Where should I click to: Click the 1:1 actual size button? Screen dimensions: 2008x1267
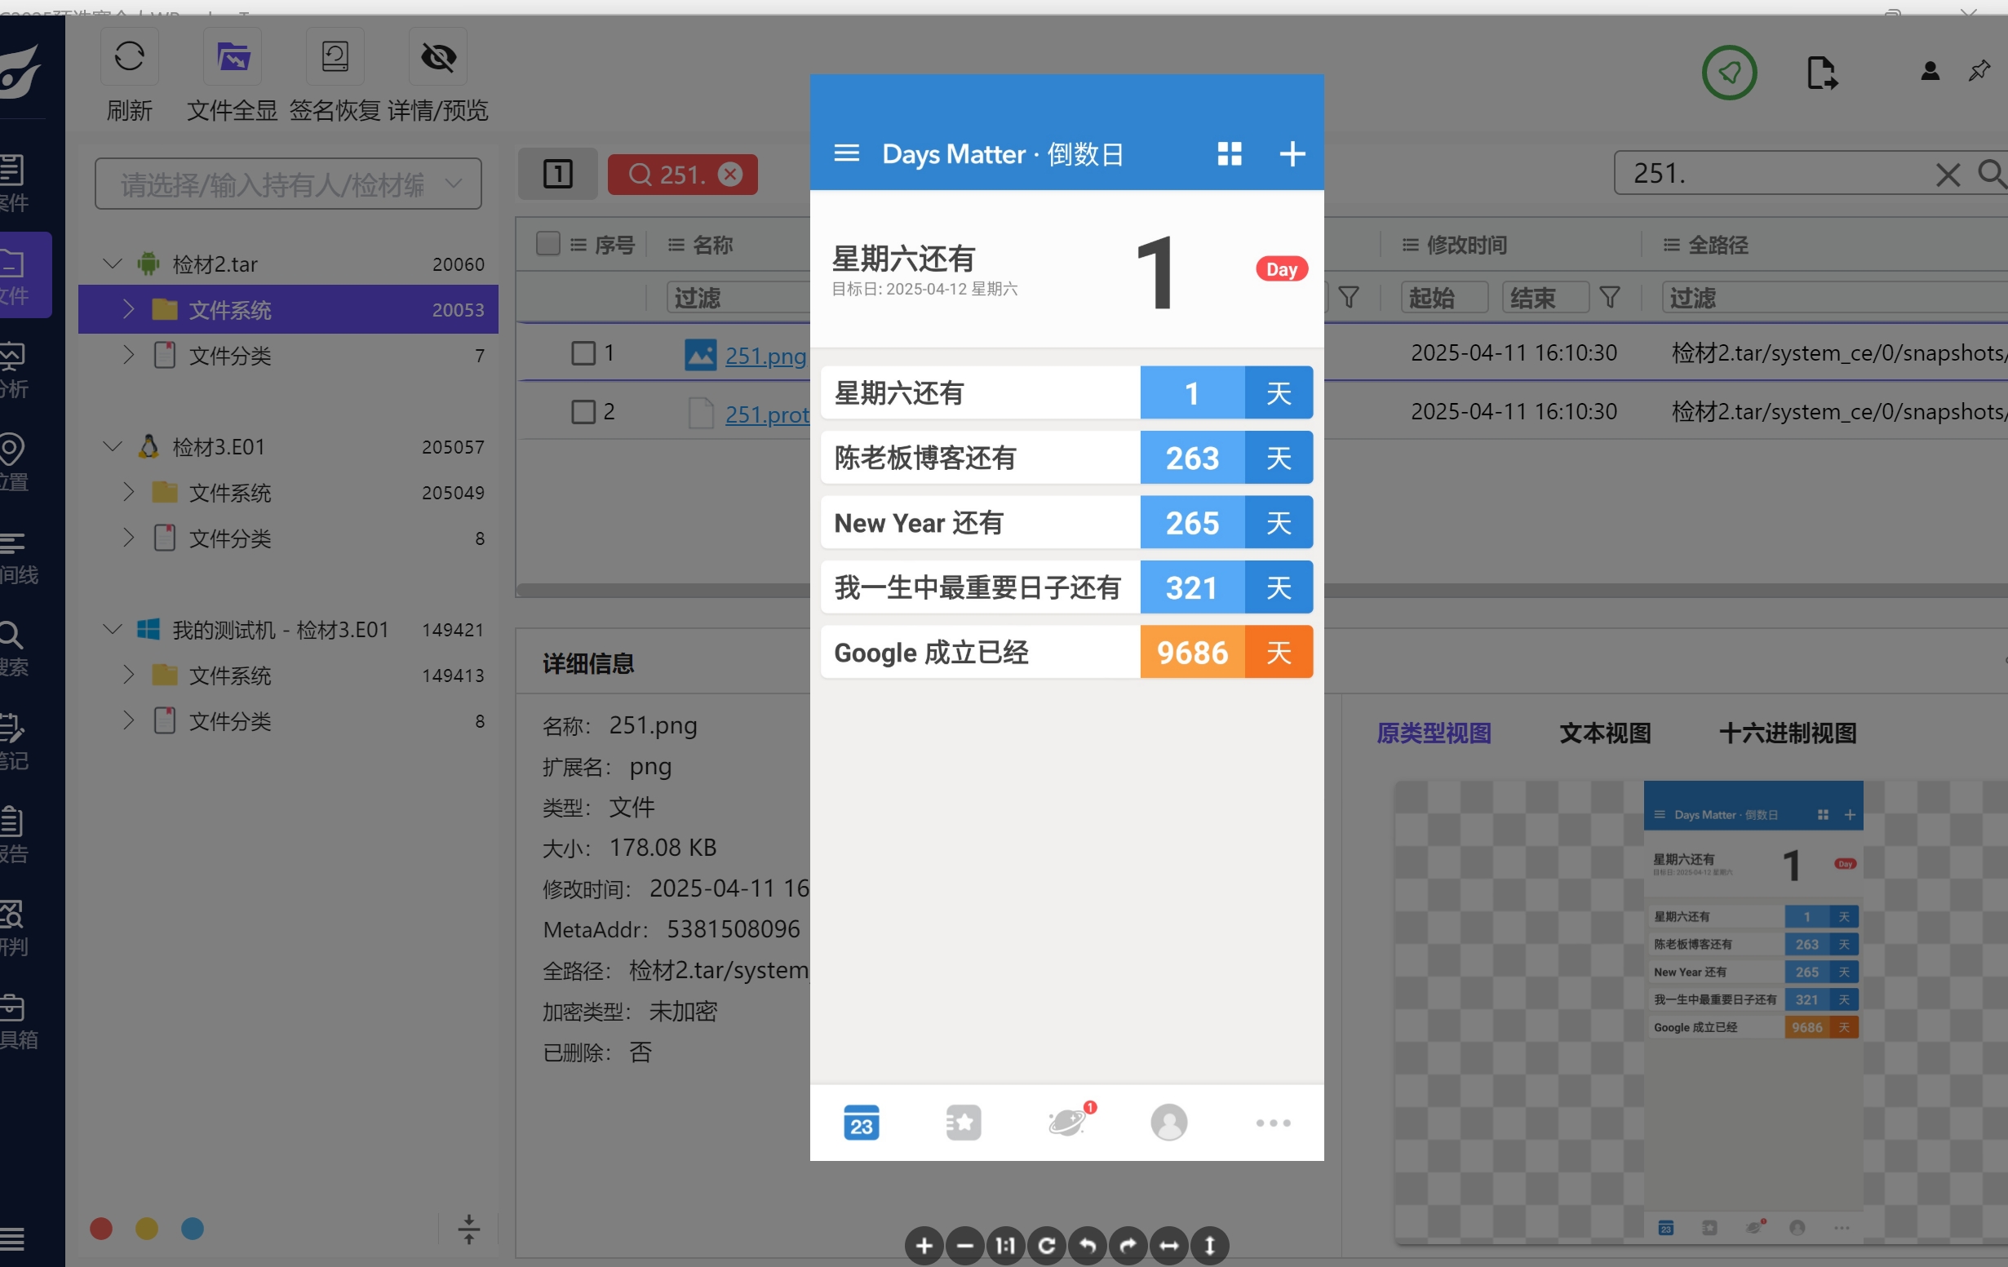pyautogui.click(x=1006, y=1245)
